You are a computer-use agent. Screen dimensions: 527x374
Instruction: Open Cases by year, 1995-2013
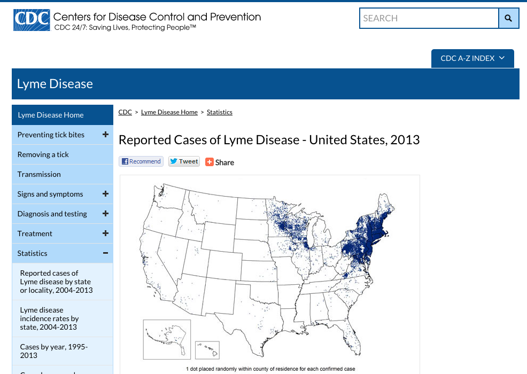click(54, 351)
